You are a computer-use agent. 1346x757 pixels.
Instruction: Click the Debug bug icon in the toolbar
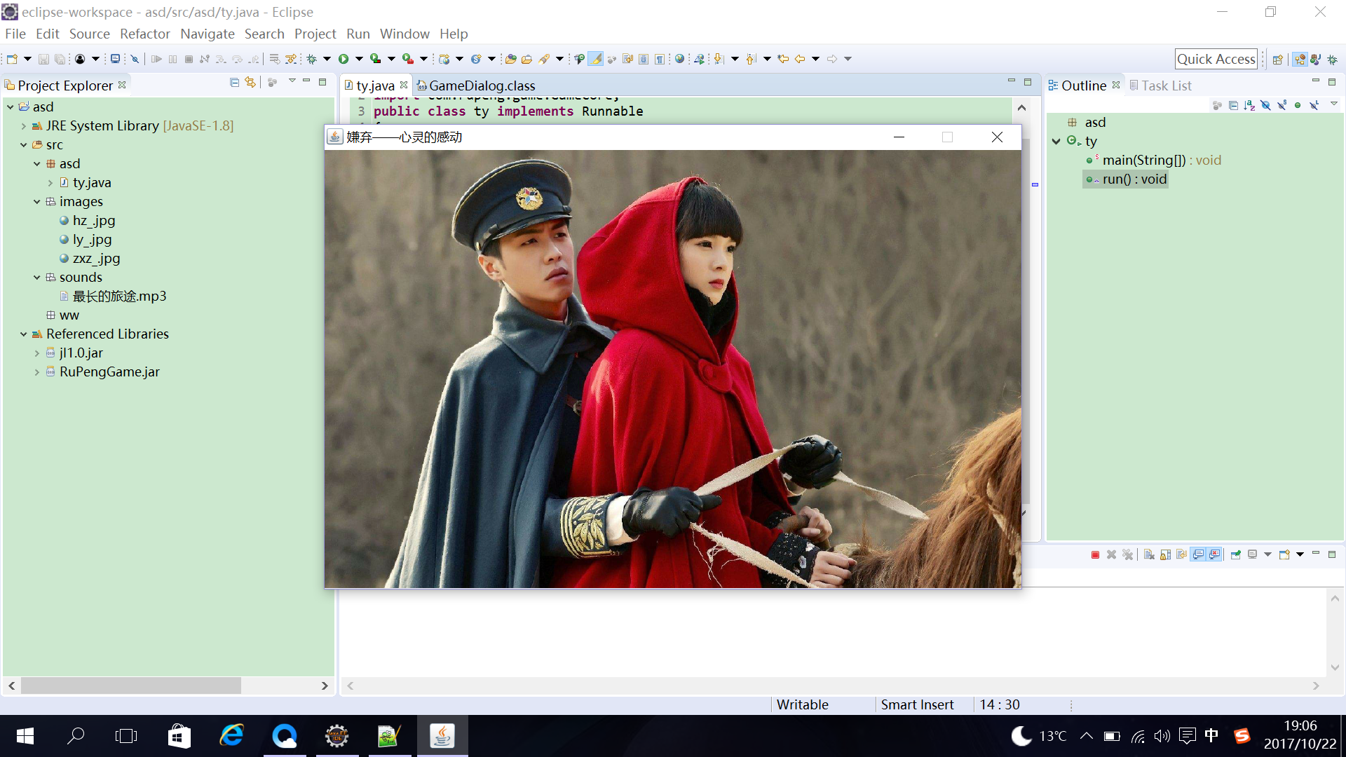pyautogui.click(x=312, y=59)
